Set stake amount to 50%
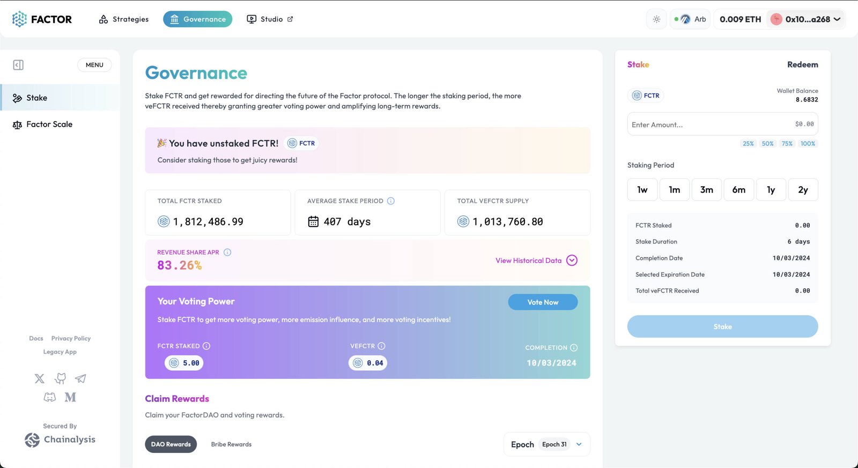 pyautogui.click(x=767, y=144)
